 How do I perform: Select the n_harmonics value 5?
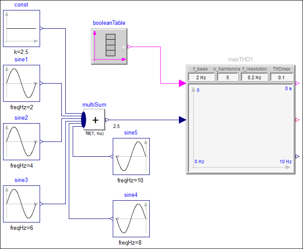coord(227,77)
